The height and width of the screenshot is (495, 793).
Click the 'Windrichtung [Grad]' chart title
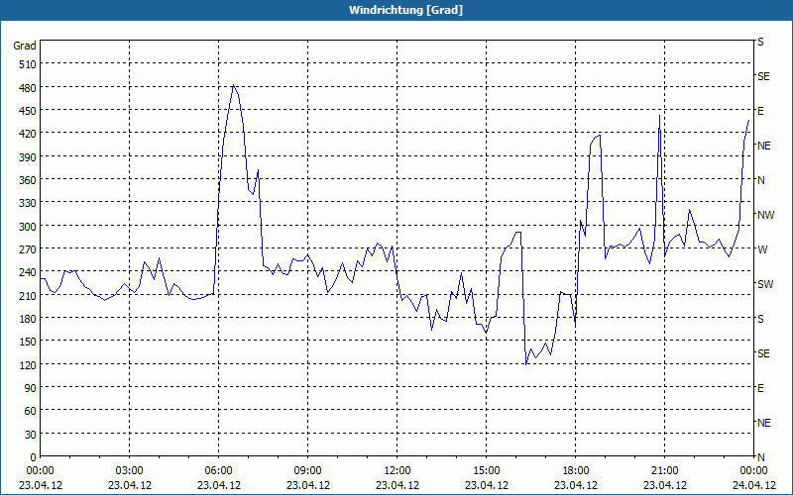[x=405, y=10]
